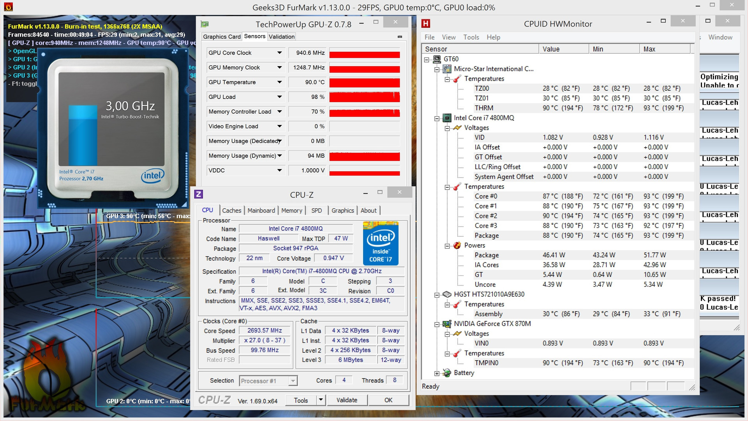Screen dimensions: 748x421
Task: Open the GPU Core Clock sensor dropdown
Action: (x=279, y=53)
